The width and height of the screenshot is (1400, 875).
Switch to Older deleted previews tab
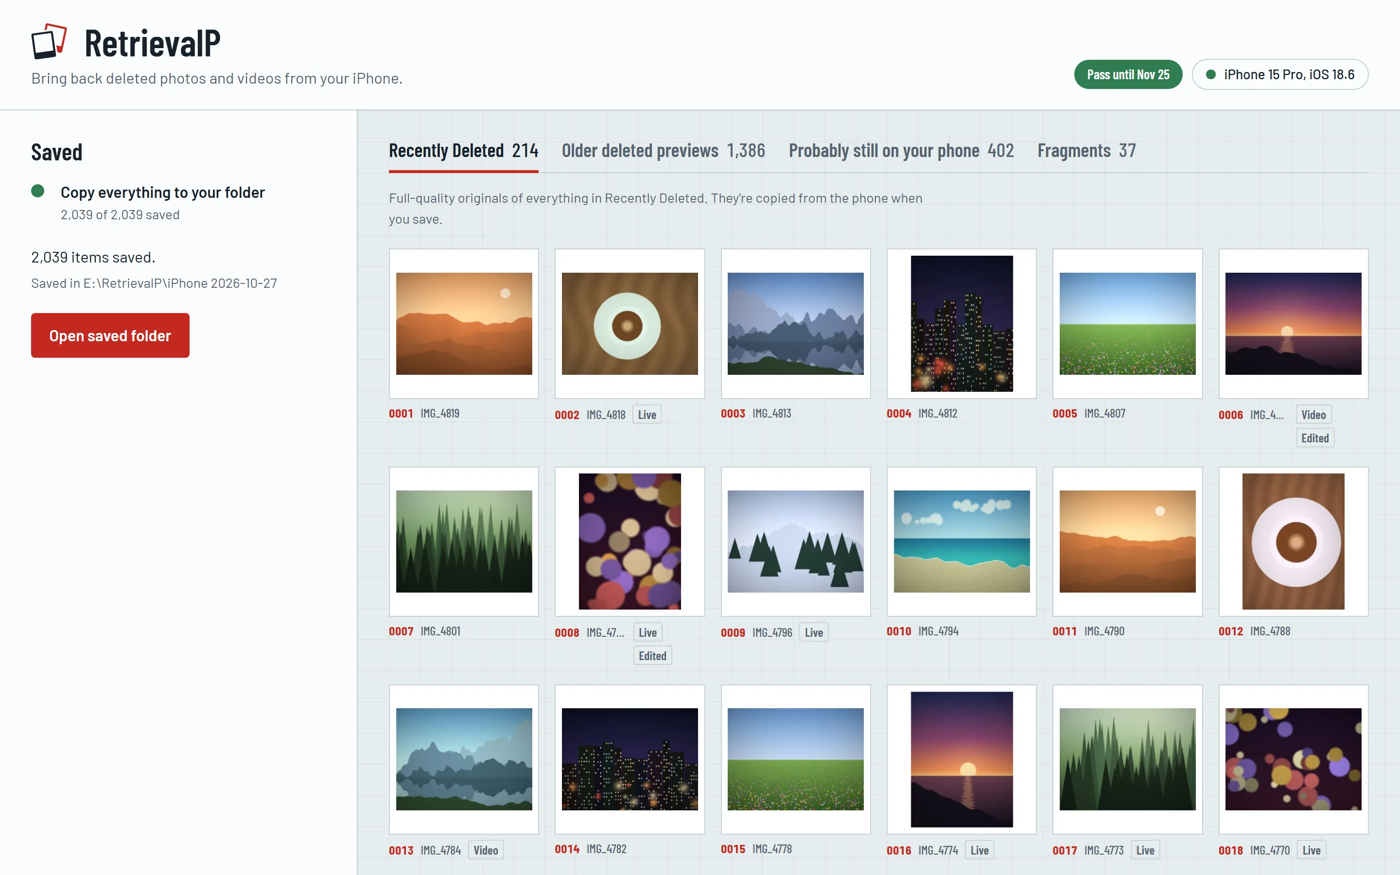coord(663,151)
